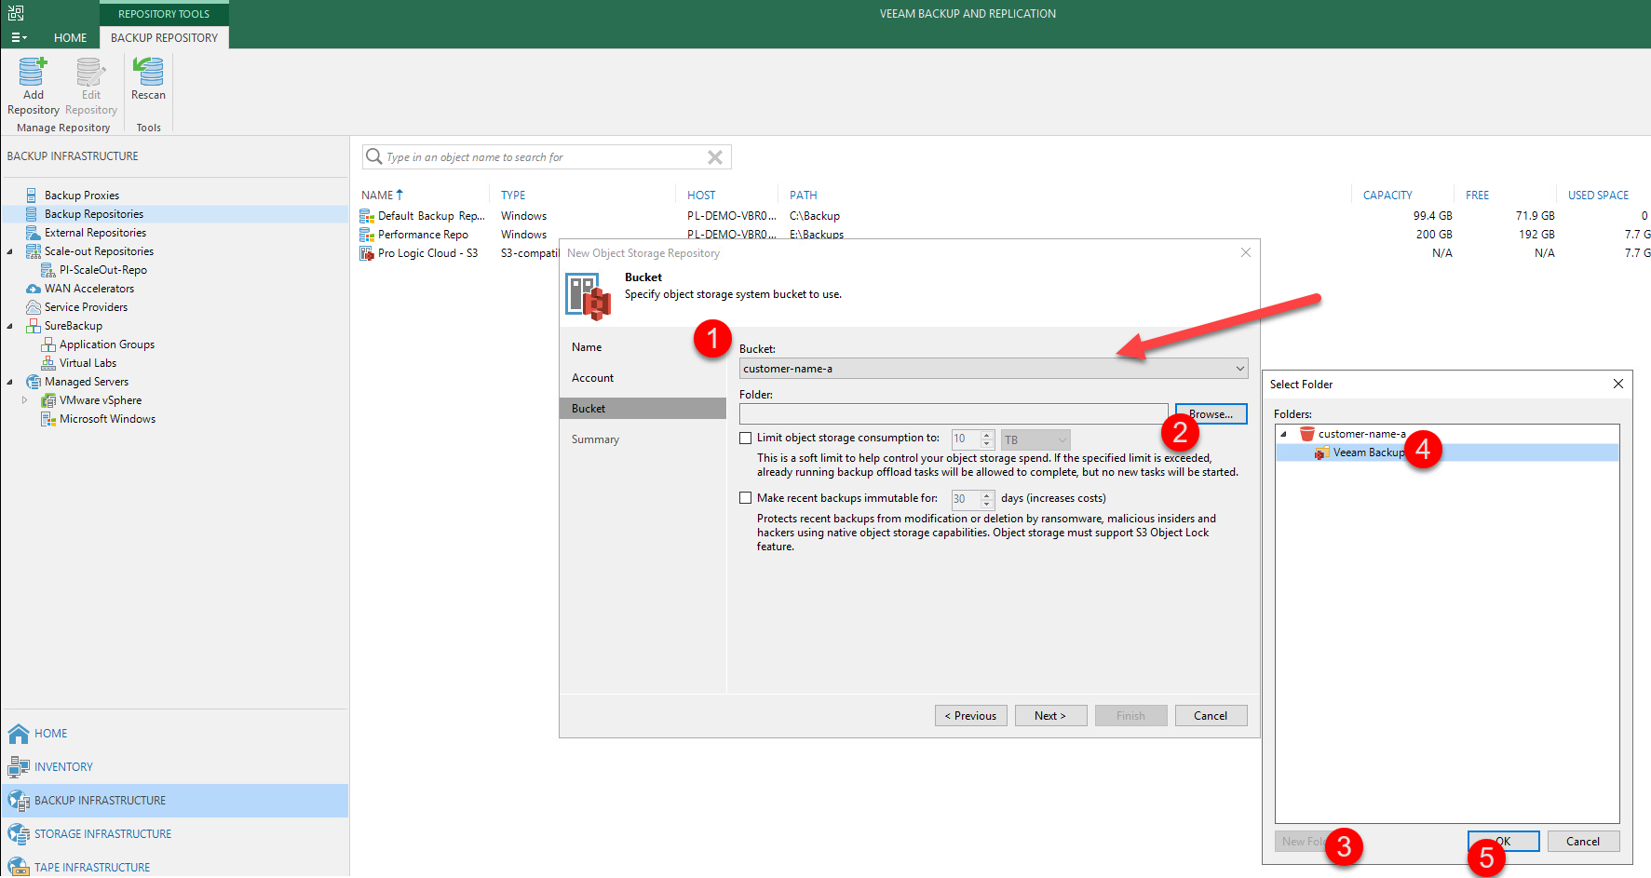Select Microsoft Windows icon
This screenshot has height=878, width=1651.
[x=48, y=419]
